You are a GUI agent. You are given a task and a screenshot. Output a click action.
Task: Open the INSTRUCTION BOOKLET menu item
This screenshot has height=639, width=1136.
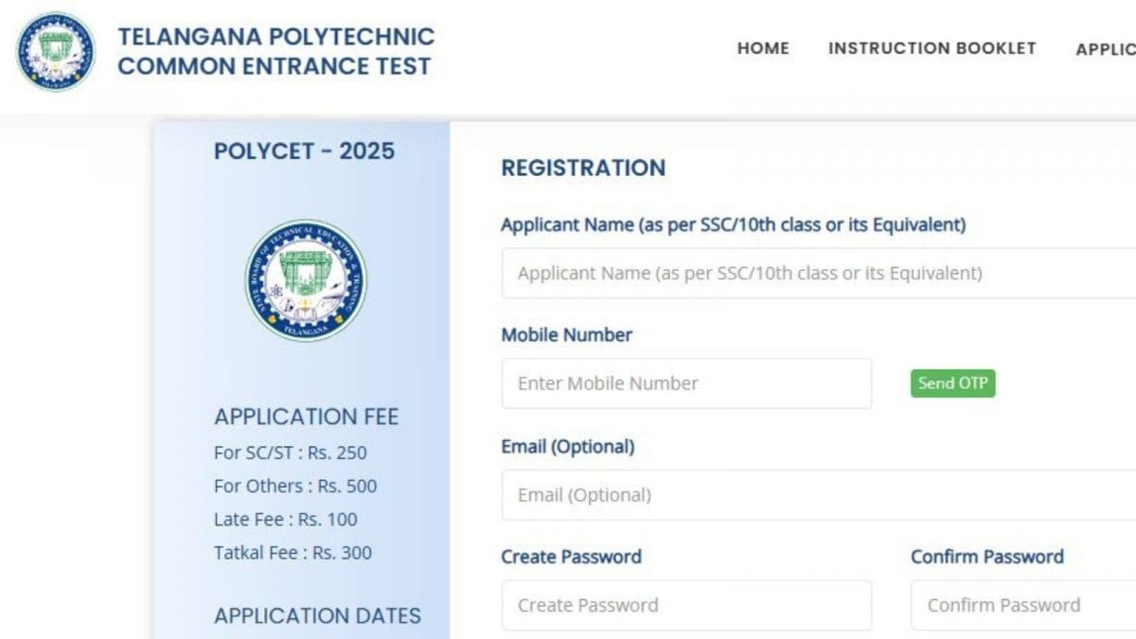[932, 48]
